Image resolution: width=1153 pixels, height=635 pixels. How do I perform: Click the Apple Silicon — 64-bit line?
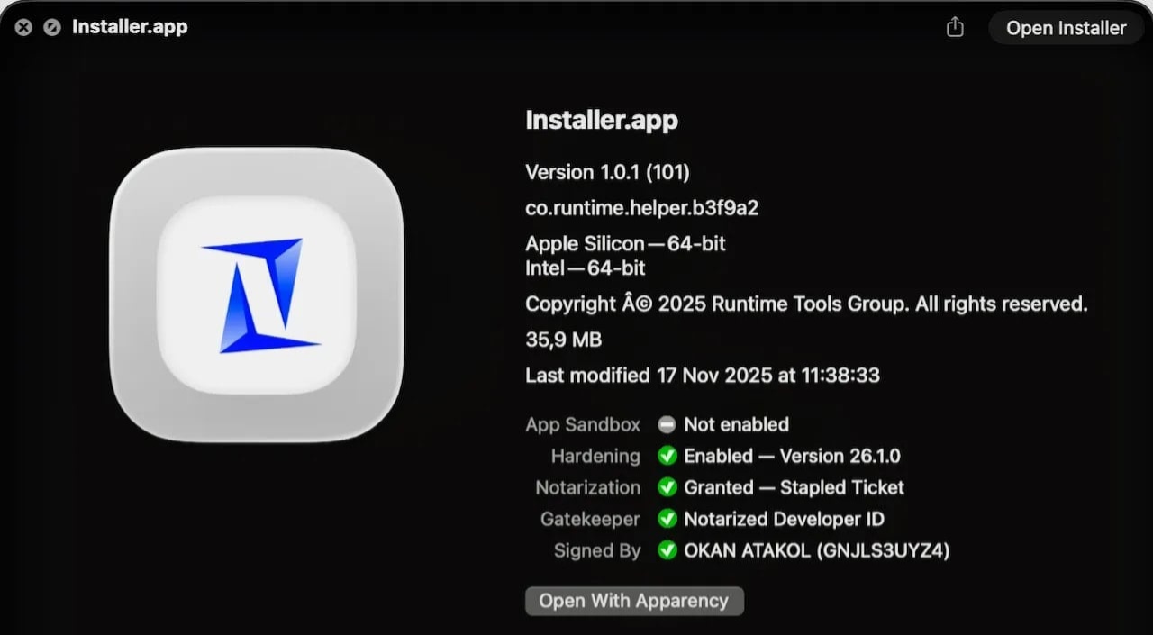coord(626,244)
